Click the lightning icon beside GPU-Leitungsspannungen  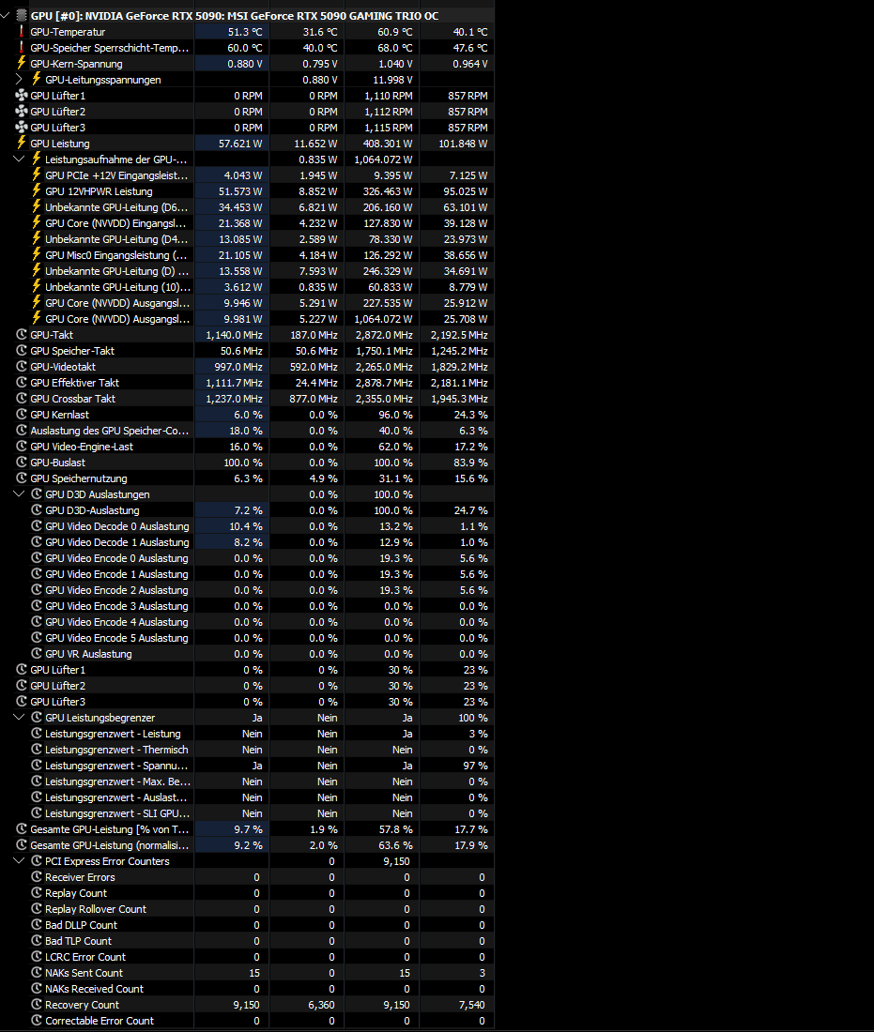click(37, 79)
